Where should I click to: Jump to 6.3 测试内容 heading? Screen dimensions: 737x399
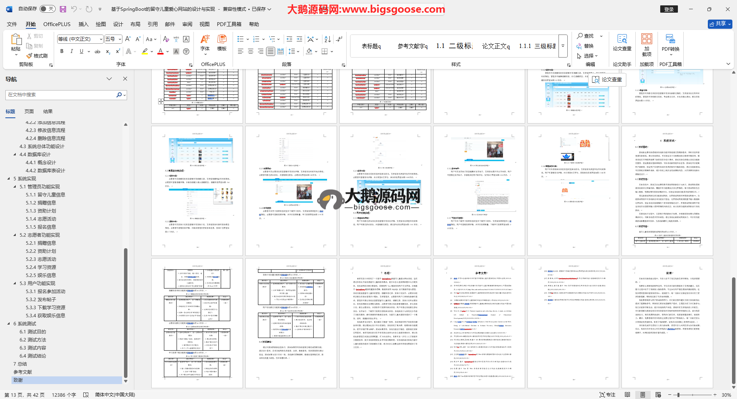coord(33,348)
